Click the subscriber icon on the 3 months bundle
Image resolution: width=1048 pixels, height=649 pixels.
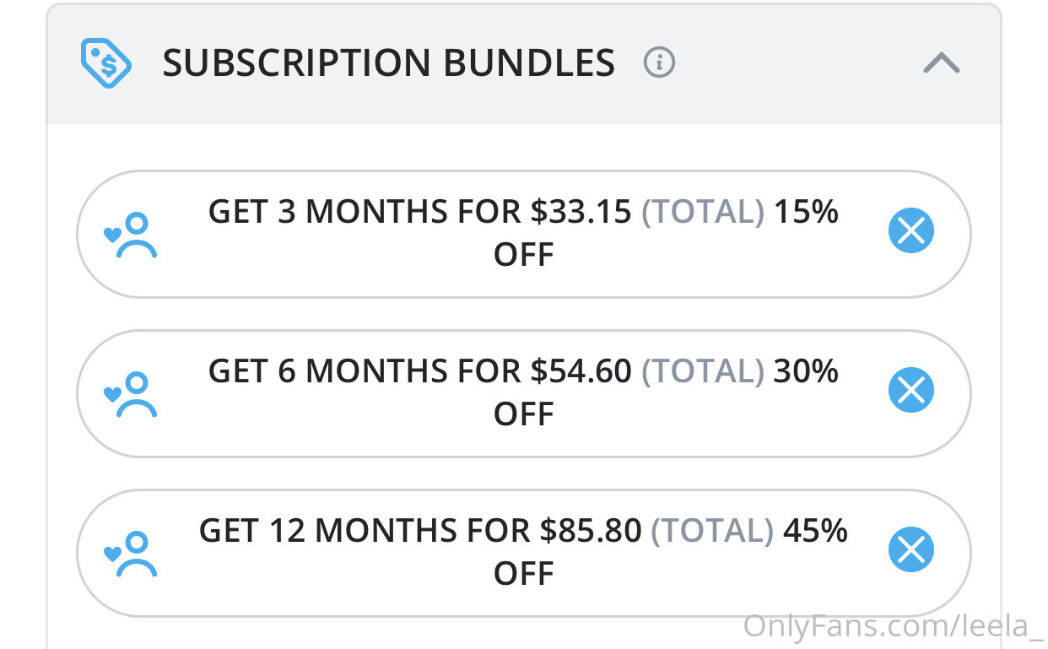pos(131,234)
